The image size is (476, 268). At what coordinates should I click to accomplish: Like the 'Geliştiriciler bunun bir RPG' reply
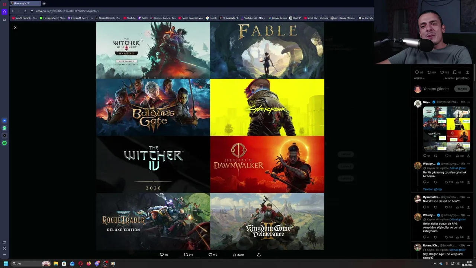[x=447, y=237]
